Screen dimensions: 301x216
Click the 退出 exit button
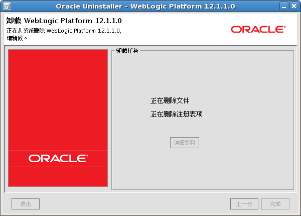tap(26, 204)
